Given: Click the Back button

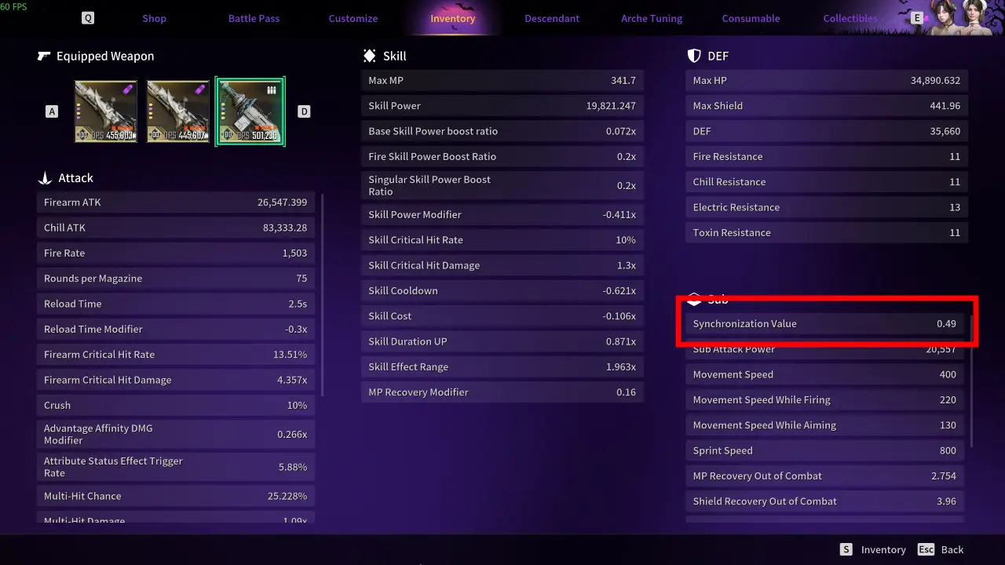Looking at the screenshot, I should click(941, 549).
